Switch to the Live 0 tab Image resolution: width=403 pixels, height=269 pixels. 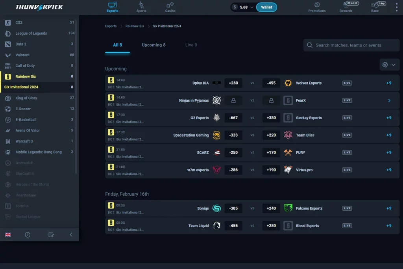click(x=191, y=45)
